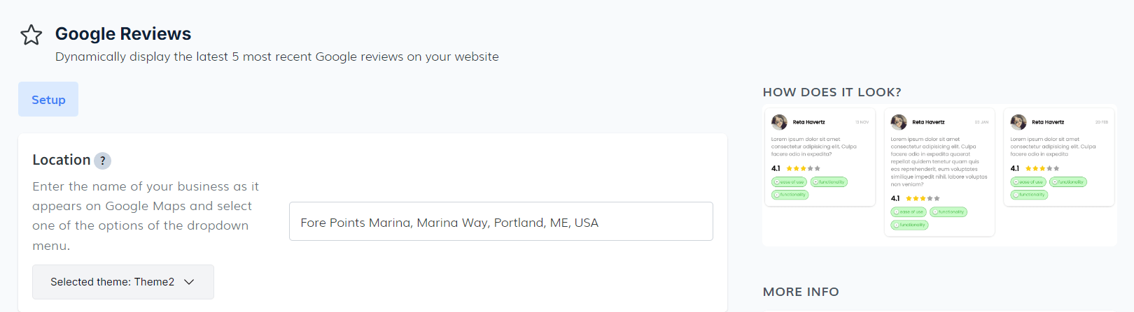Click the avatar in the 03 JAN preview card
The width and height of the screenshot is (1134, 312).
click(x=899, y=122)
